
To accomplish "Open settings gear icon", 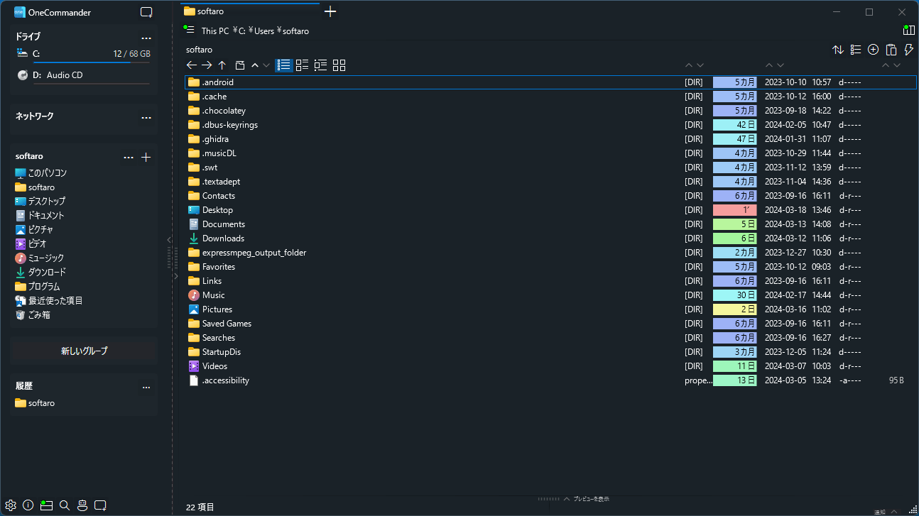I will pos(11,505).
